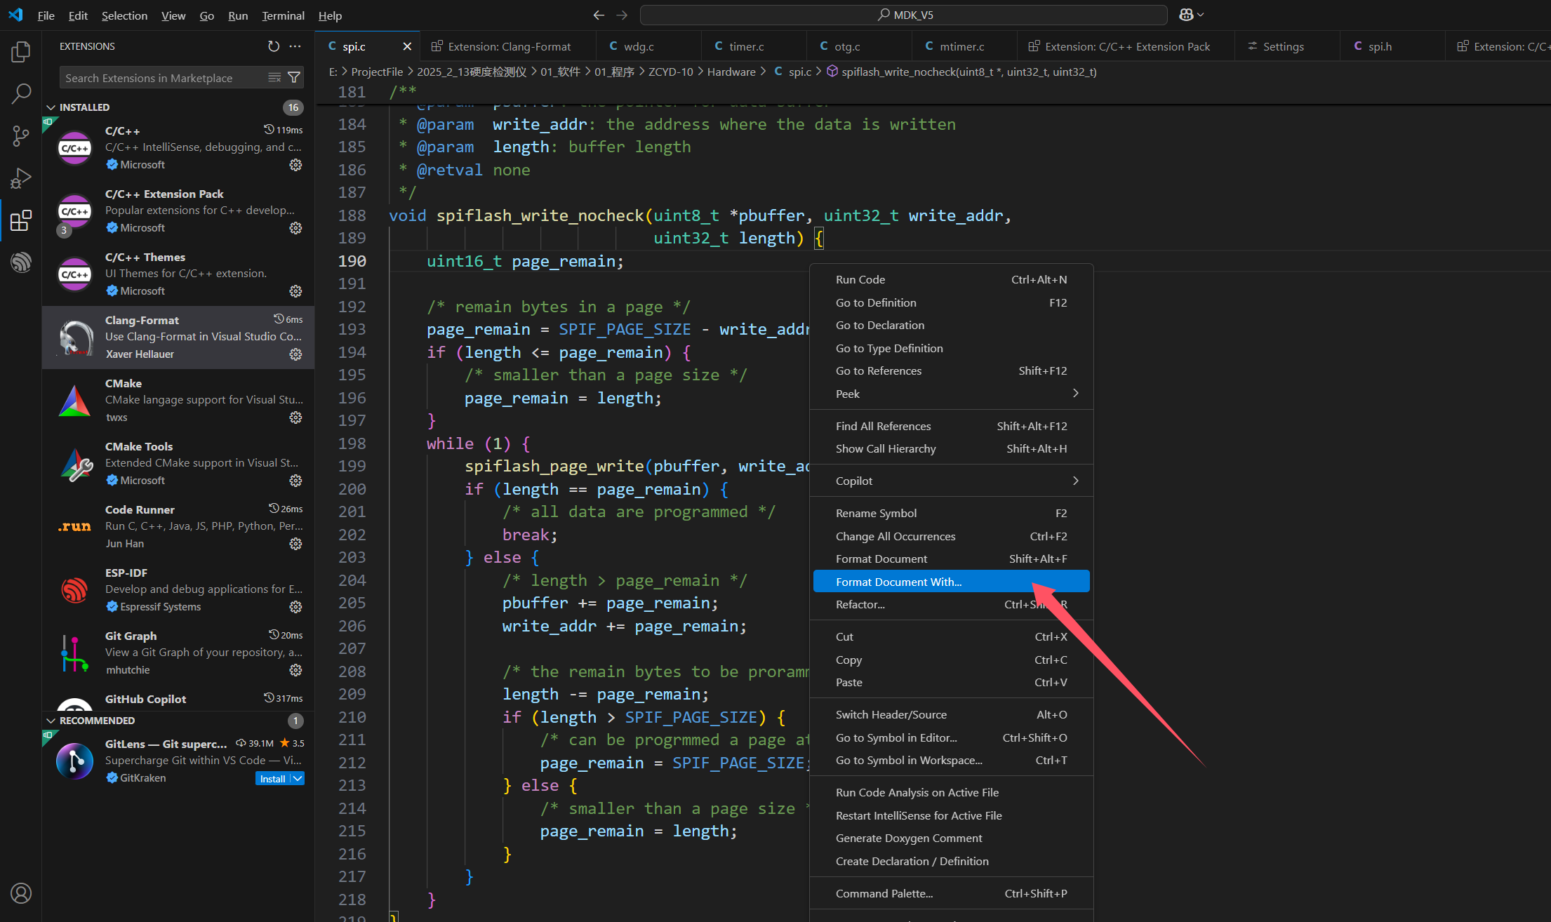Image resolution: width=1551 pixels, height=922 pixels.
Task: Refresh the installed extensions list
Action: (x=273, y=46)
